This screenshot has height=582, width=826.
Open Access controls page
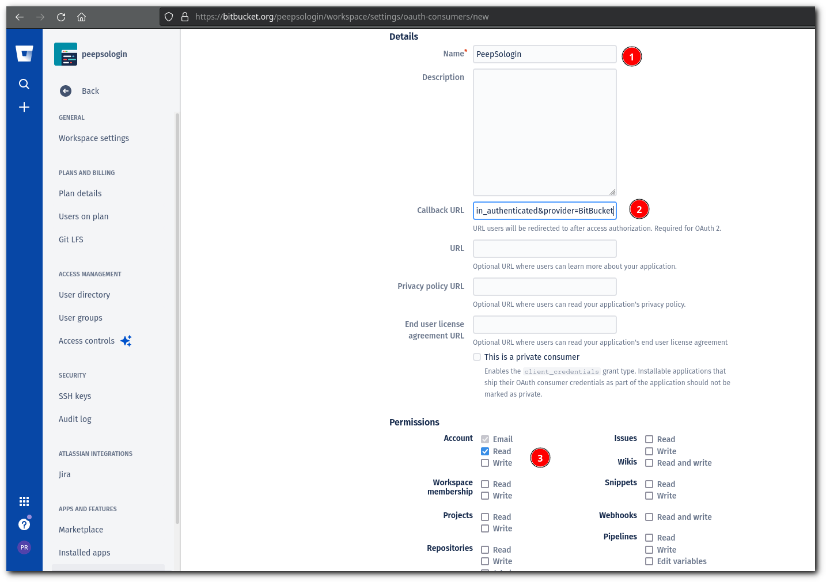(86, 341)
